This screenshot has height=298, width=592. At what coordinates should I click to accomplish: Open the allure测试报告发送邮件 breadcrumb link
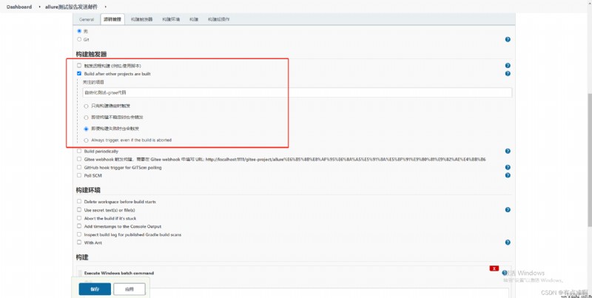(71, 7)
